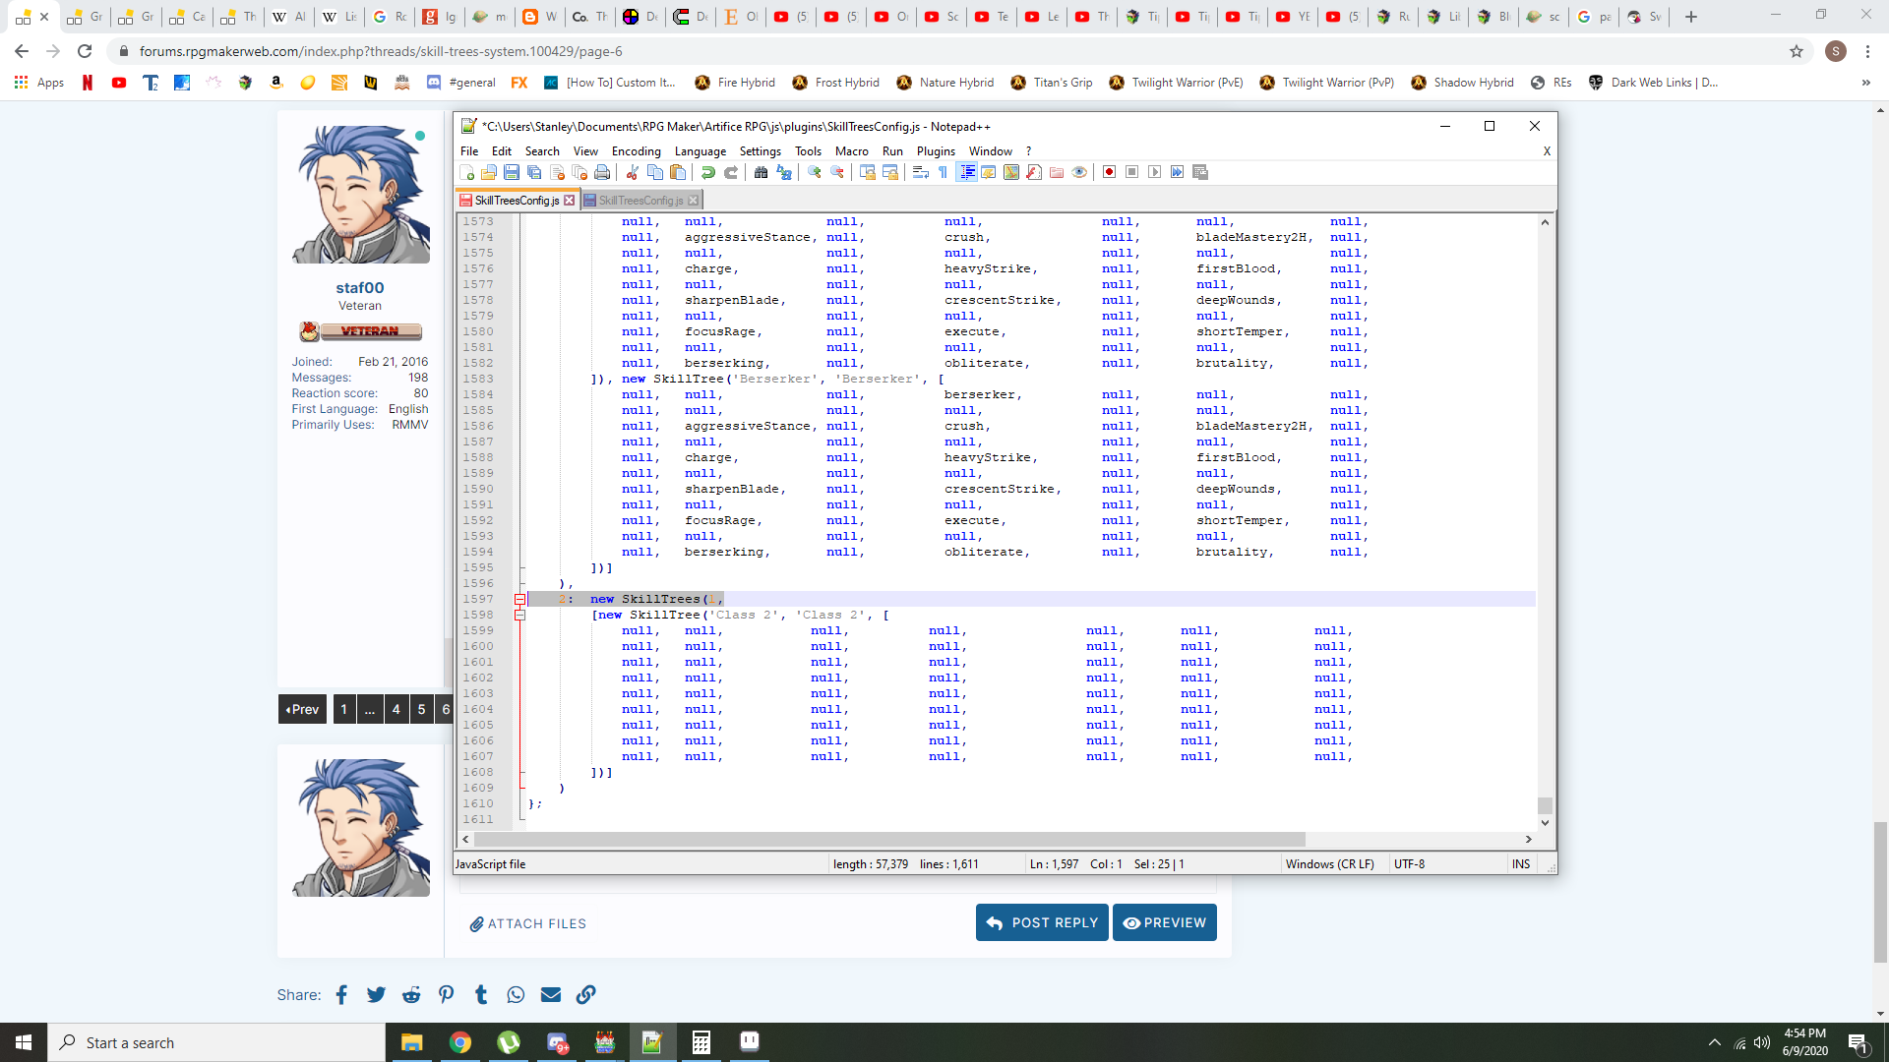Collapse the fold marker on line 1597
1889x1062 pixels.
[519, 599]
